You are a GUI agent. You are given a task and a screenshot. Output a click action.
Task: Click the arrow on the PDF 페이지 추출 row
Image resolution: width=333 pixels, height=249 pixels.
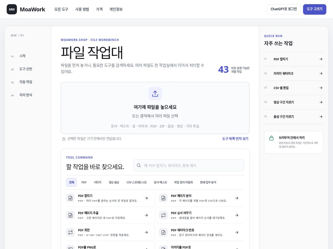(146, 215)
